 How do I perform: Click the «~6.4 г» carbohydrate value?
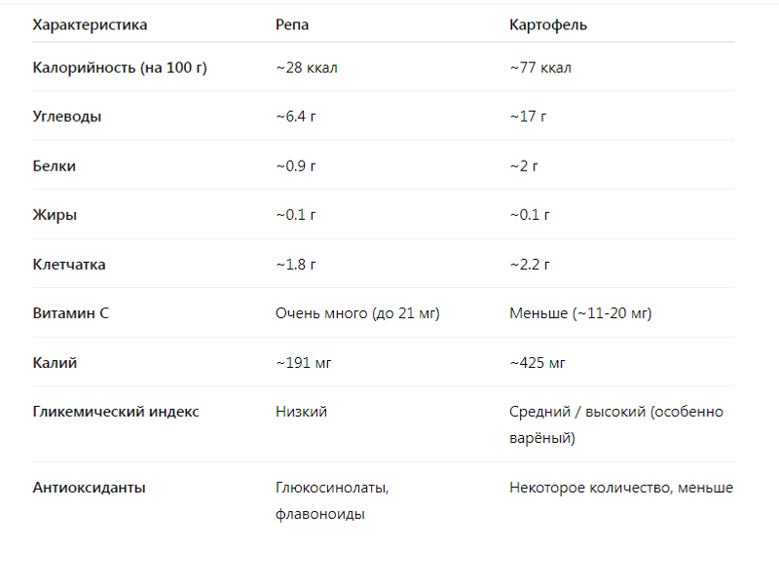(x=296, y=117)
